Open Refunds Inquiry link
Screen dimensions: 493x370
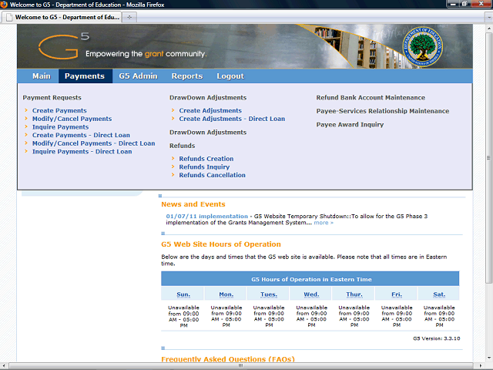click(x=204, y=166)
